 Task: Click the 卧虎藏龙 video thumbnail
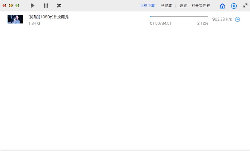(x=15, y=19)
